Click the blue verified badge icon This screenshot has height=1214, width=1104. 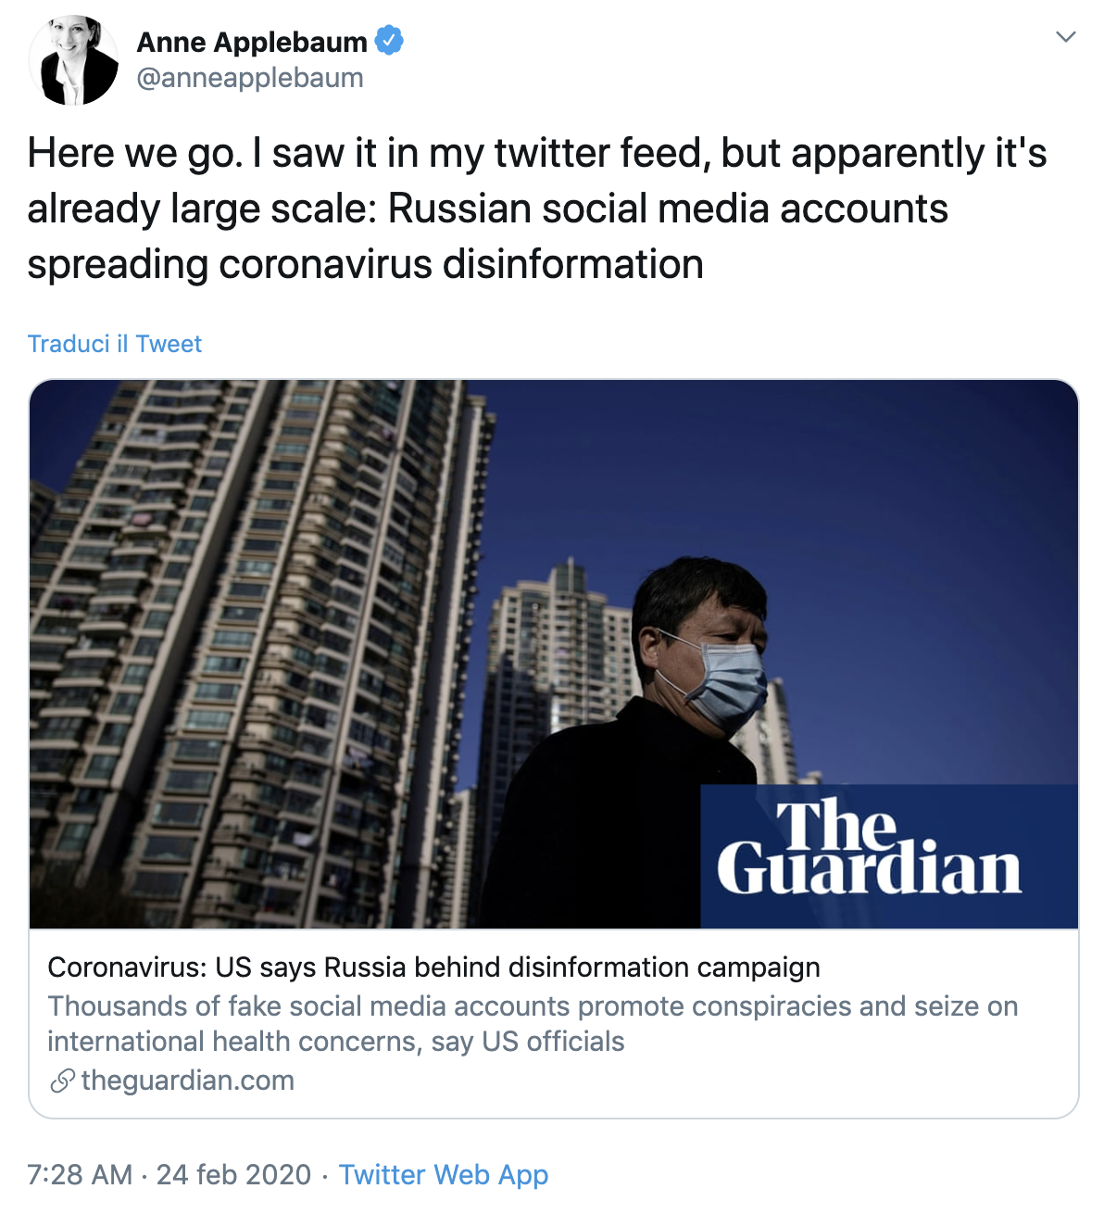coord(389,41)
